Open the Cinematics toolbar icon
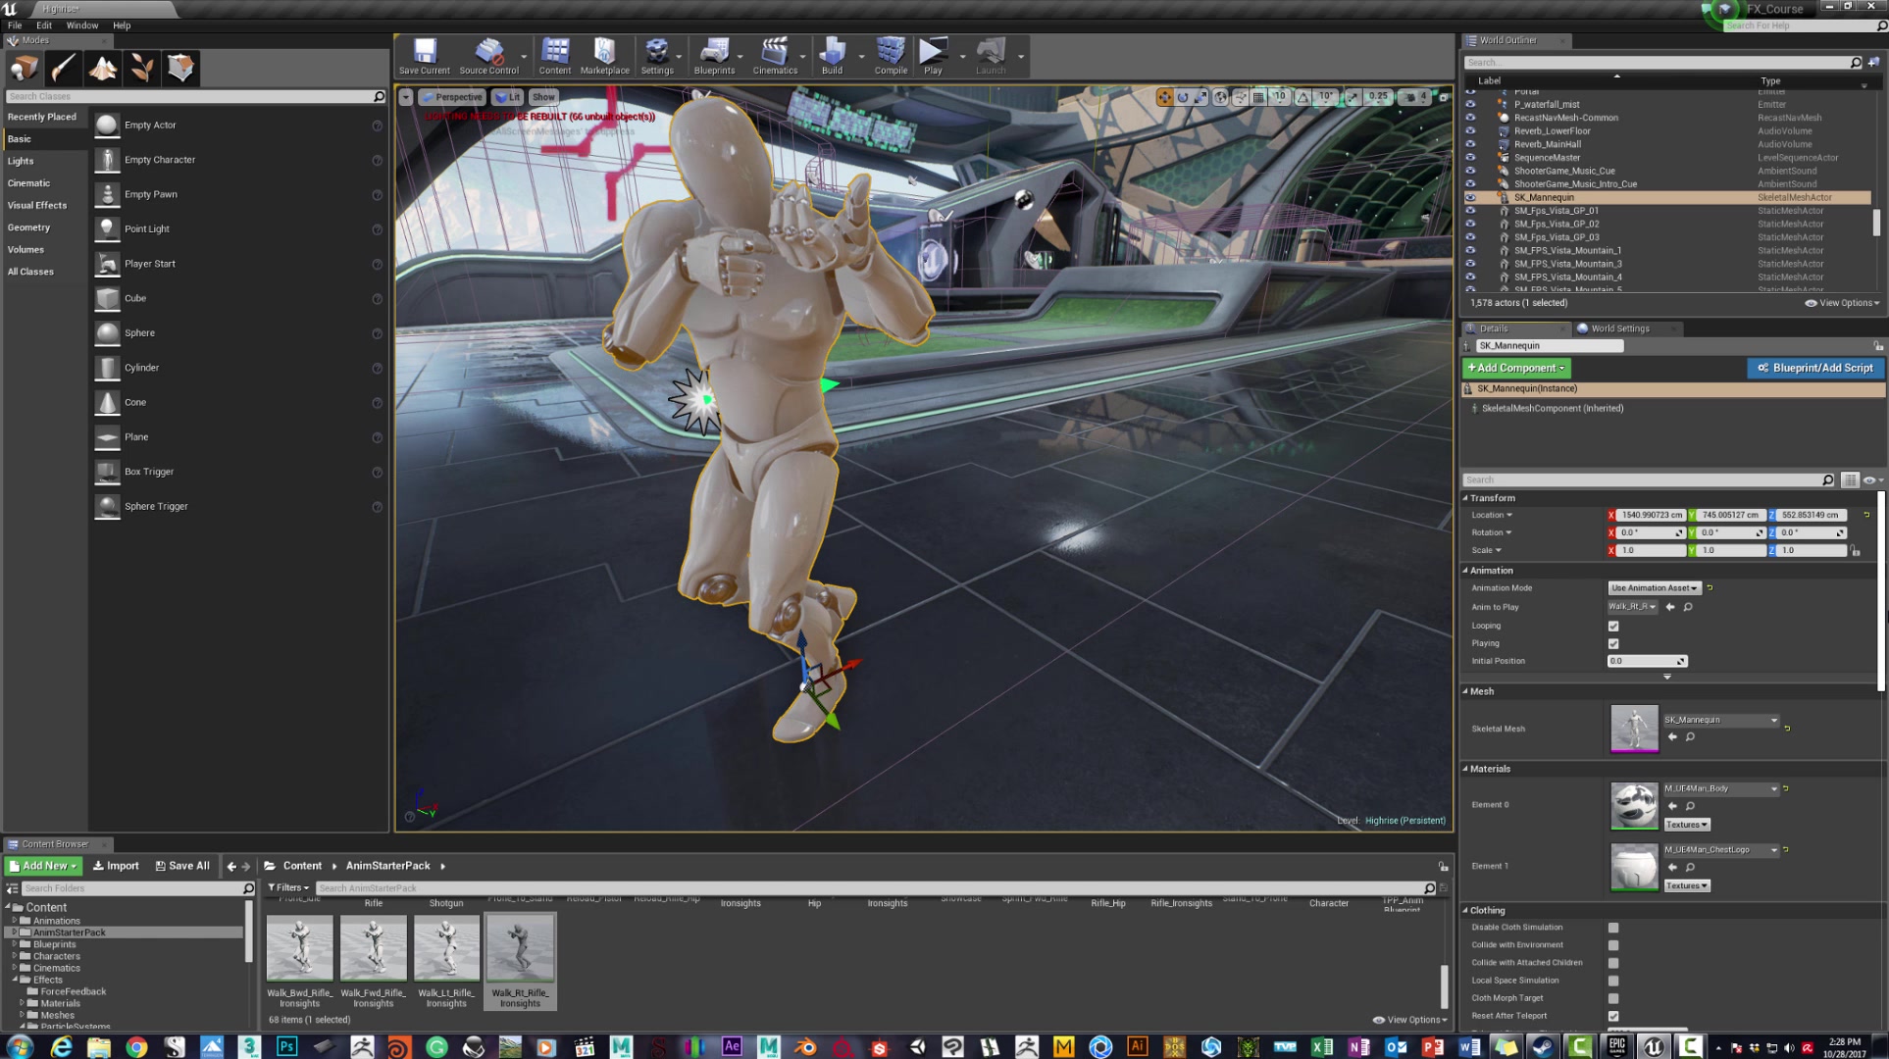 point(775,56)
